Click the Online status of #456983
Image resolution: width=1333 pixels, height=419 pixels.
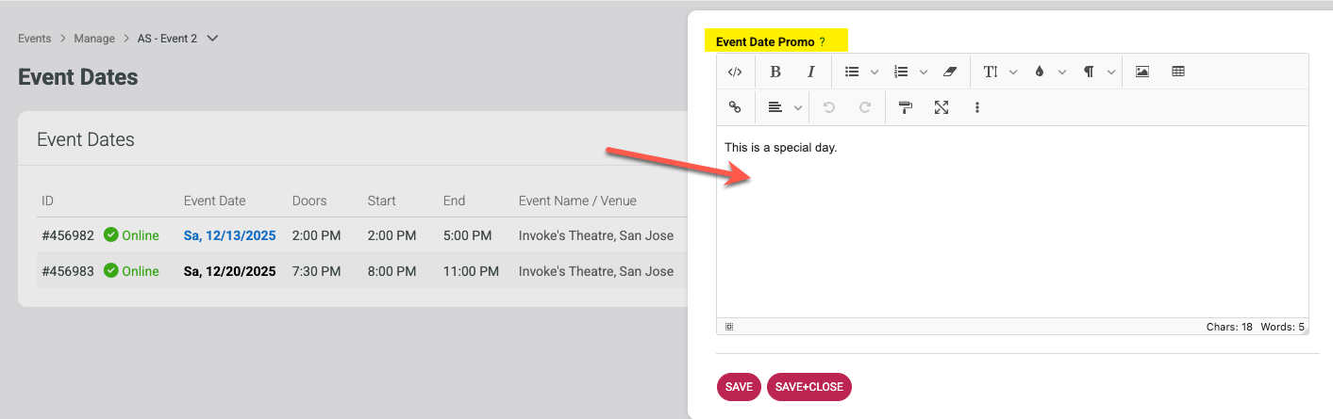coord(131,271)
